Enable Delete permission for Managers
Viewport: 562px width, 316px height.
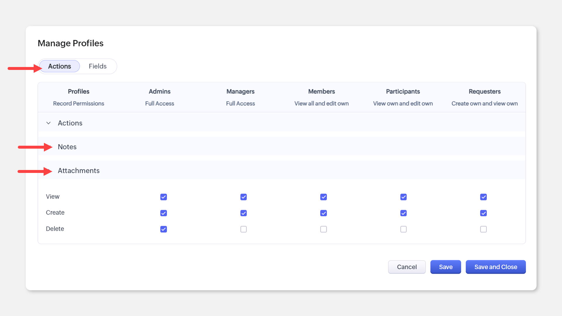click(x=244, y=229)
